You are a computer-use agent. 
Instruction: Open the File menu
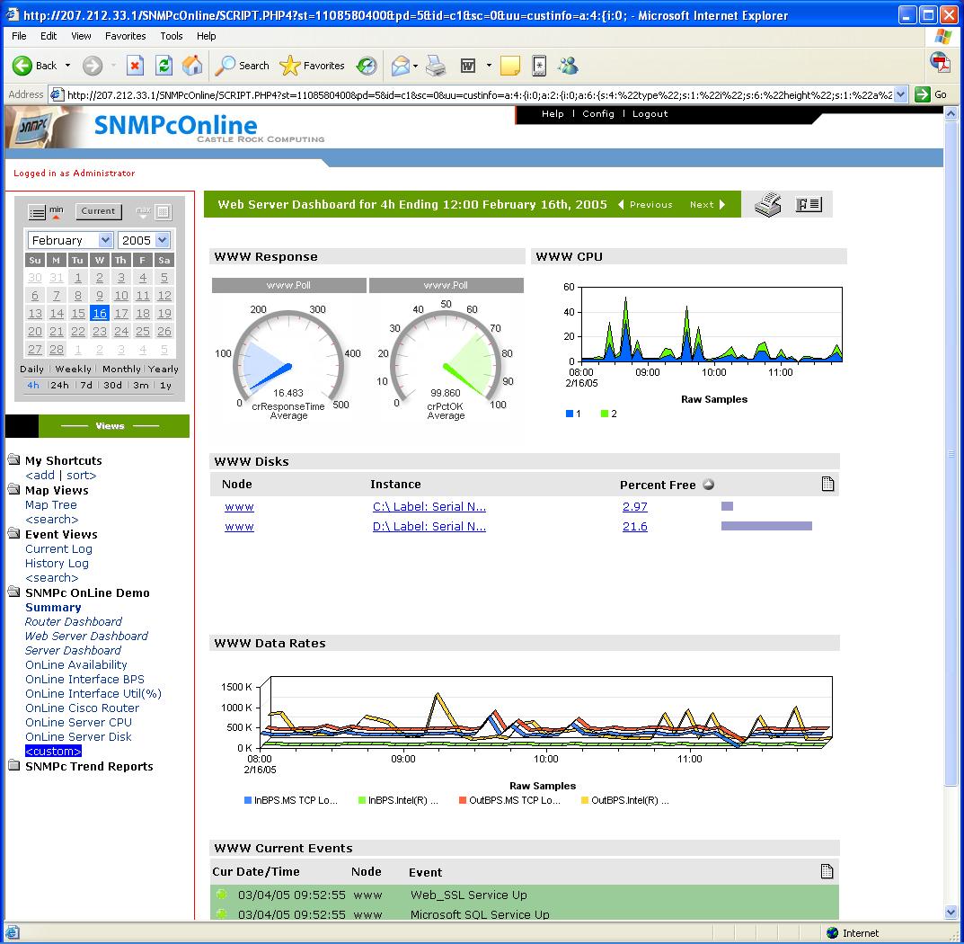point(19,36)
